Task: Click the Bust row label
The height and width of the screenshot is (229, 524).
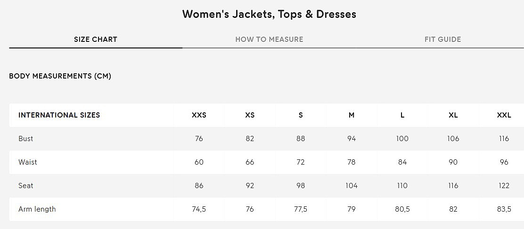Action: [x=26, y=139]
